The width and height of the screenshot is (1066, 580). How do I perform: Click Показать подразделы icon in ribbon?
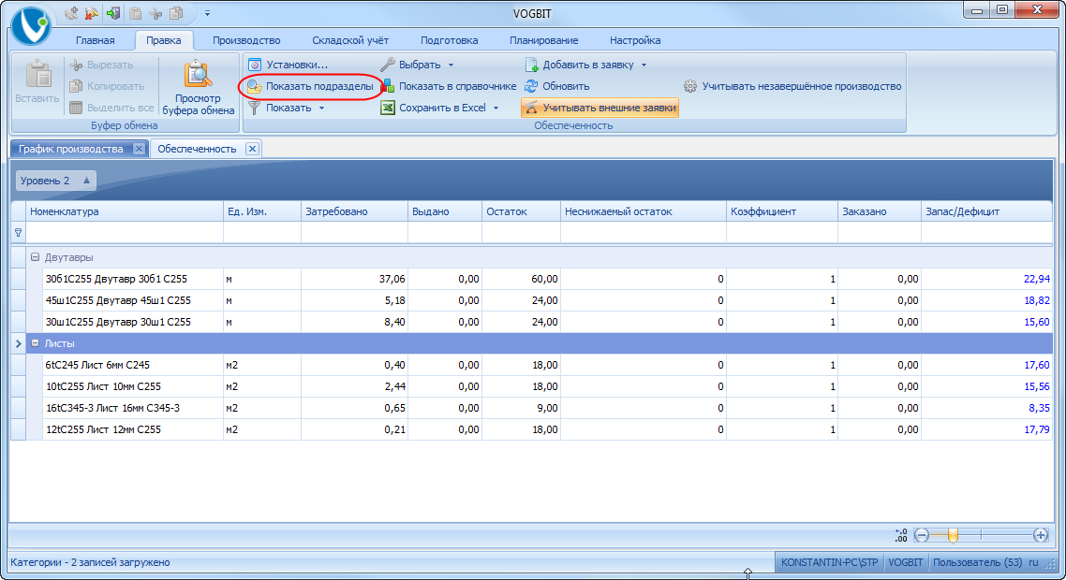point(254,86)
